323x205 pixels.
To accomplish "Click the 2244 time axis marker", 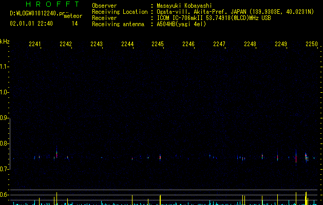I will (x=127, y=44).
